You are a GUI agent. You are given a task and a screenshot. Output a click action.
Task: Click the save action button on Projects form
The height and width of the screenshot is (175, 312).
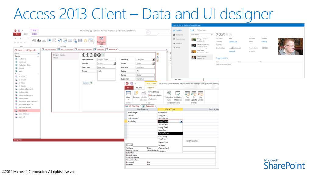(95, 55)
